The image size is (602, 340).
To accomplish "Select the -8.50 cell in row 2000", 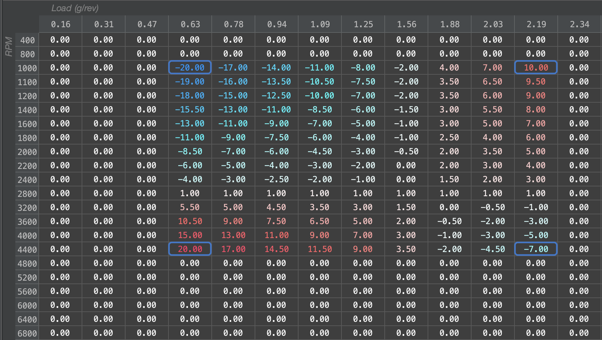I will pos(190,151).
